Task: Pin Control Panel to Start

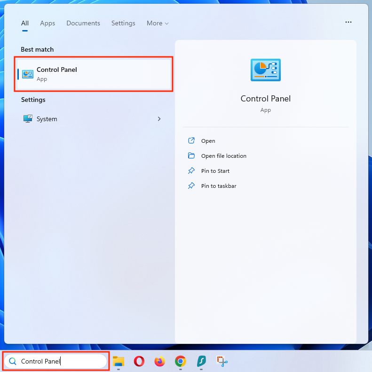Action: (215, 171)
